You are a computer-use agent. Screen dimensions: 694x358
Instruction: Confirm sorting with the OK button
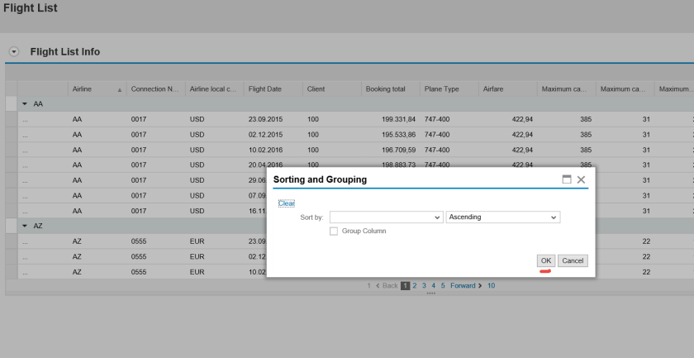click(x=545, y=260)
